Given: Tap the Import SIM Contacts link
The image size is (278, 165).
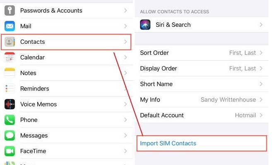Looking at the screenshot, I should (x=168, y=144).
